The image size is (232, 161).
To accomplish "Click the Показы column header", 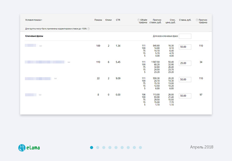I will coord(98,20).
